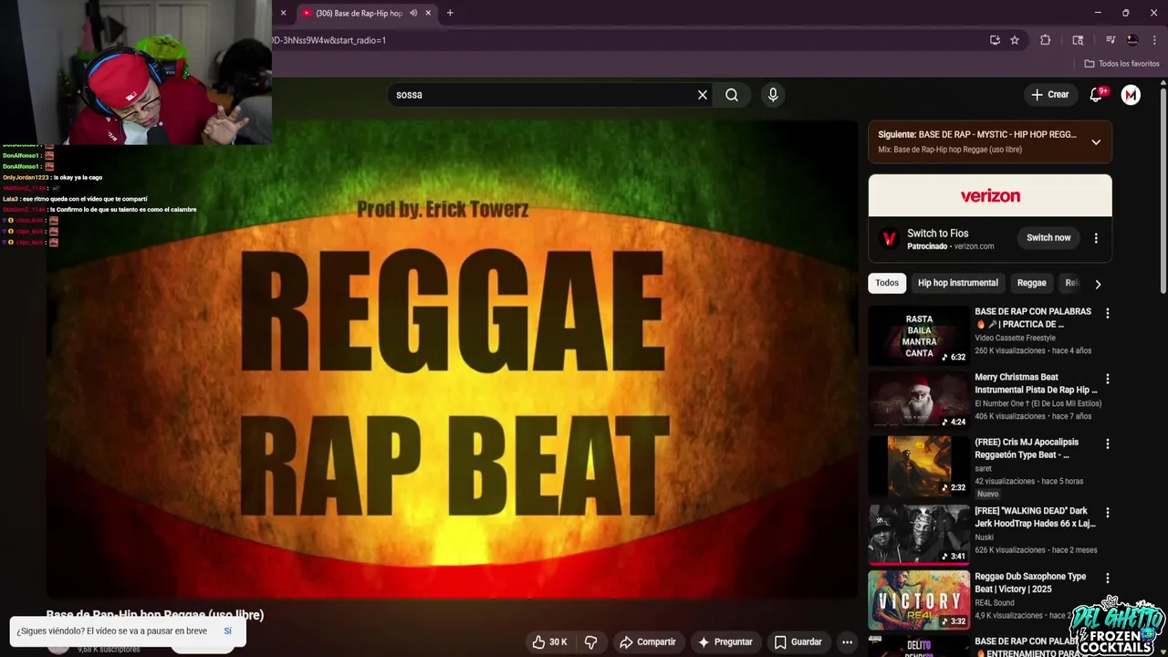The height and width of the screenshot is (657, 1168).
Task: Open the media controls music icon
Action: click(1111, 40)
